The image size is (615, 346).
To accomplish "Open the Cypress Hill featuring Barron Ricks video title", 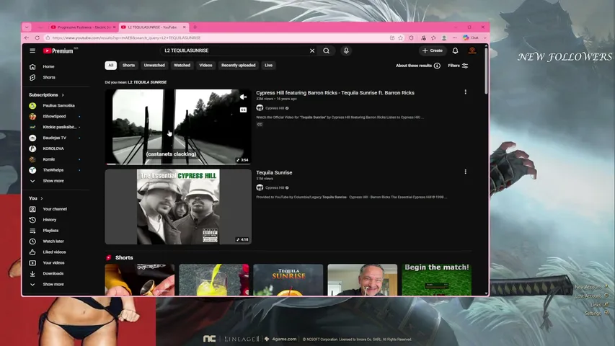I will (335, 93).
